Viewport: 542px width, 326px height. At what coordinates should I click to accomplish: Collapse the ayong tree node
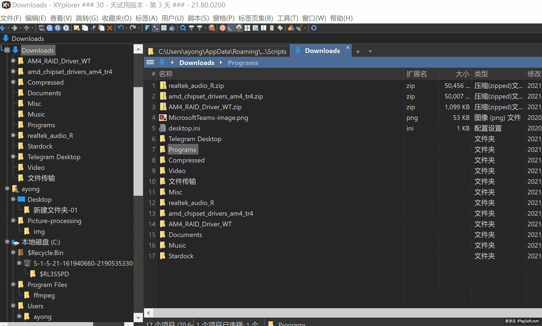point(7,189)
